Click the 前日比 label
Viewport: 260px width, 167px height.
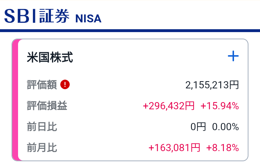click(42, 127)
